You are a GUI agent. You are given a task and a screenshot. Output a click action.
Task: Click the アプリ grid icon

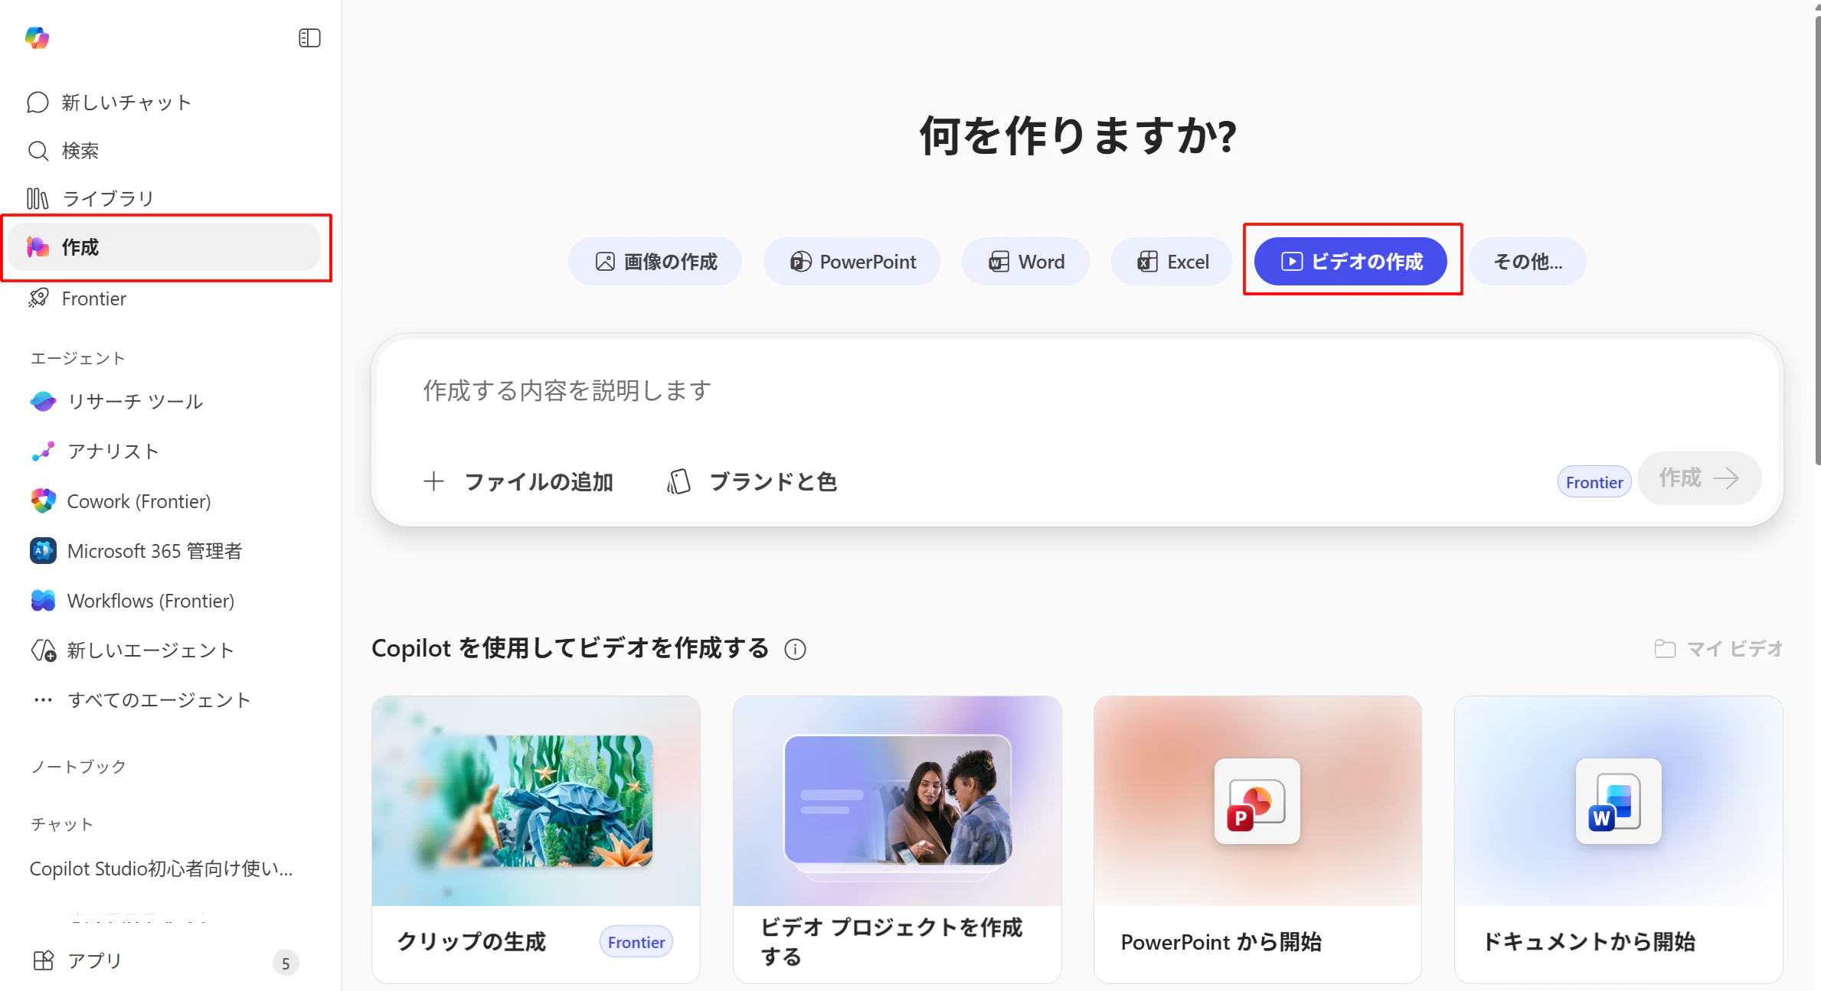click(44, 960)
